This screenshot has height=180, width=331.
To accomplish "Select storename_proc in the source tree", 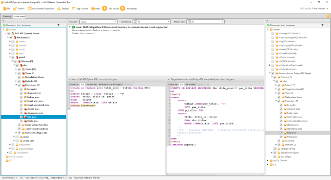I will coord(35,113).
